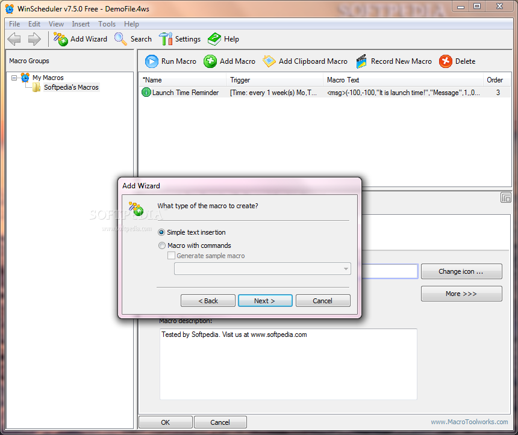Click the Search magnifier icon
The image size is (518, 435).
coord(120,39)
